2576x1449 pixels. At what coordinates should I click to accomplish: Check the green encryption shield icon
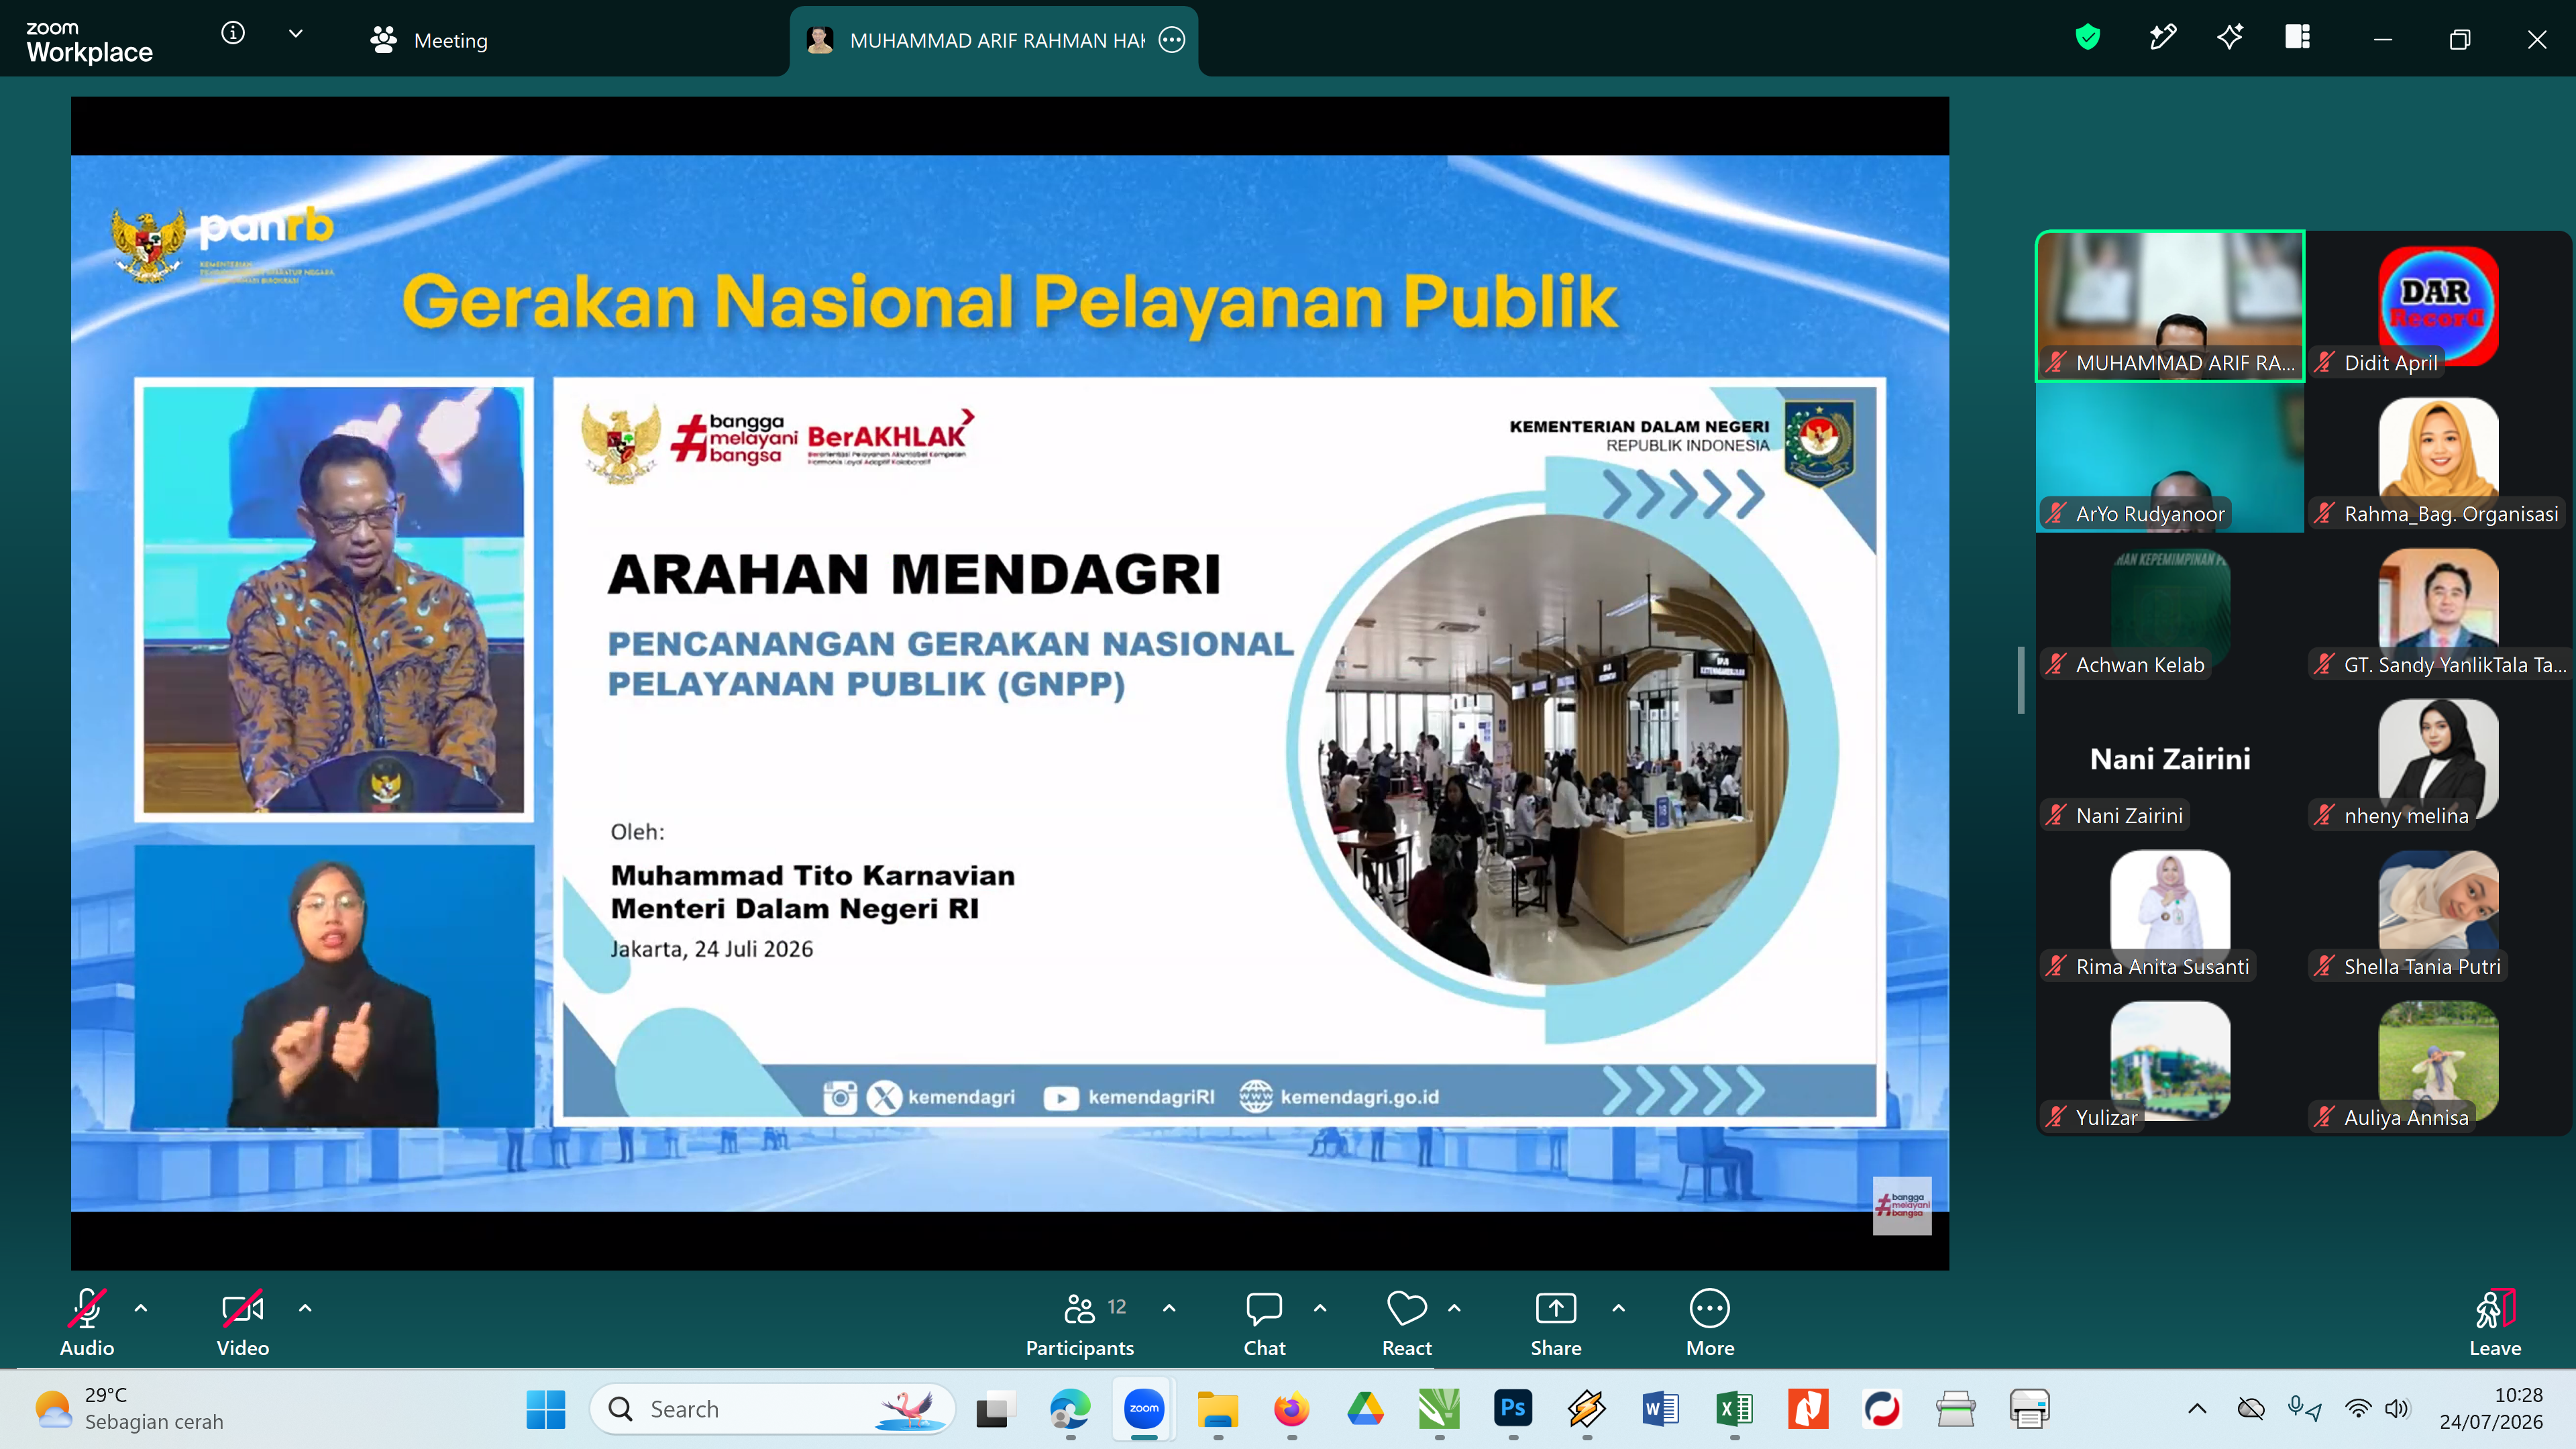pyautogui.click(x=2087, y=38)
